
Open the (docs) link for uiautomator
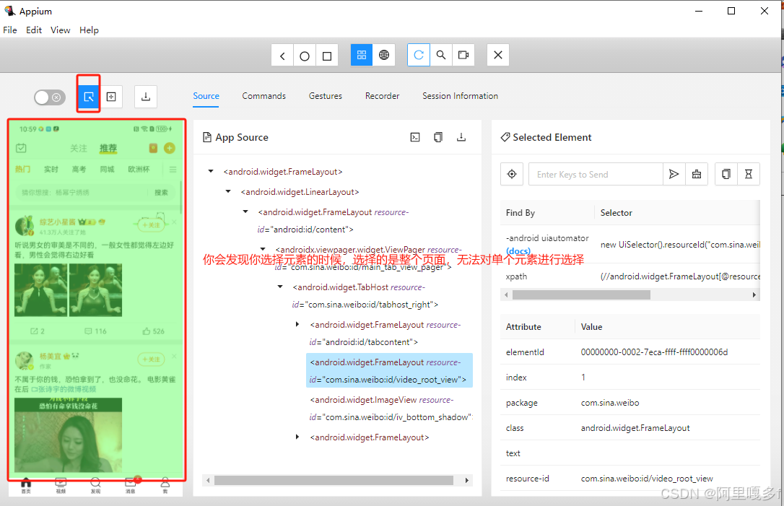click(x=518, y=251)
